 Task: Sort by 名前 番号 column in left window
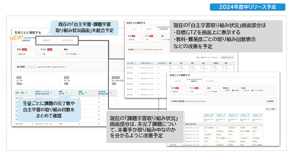click(x=21, y=93)
